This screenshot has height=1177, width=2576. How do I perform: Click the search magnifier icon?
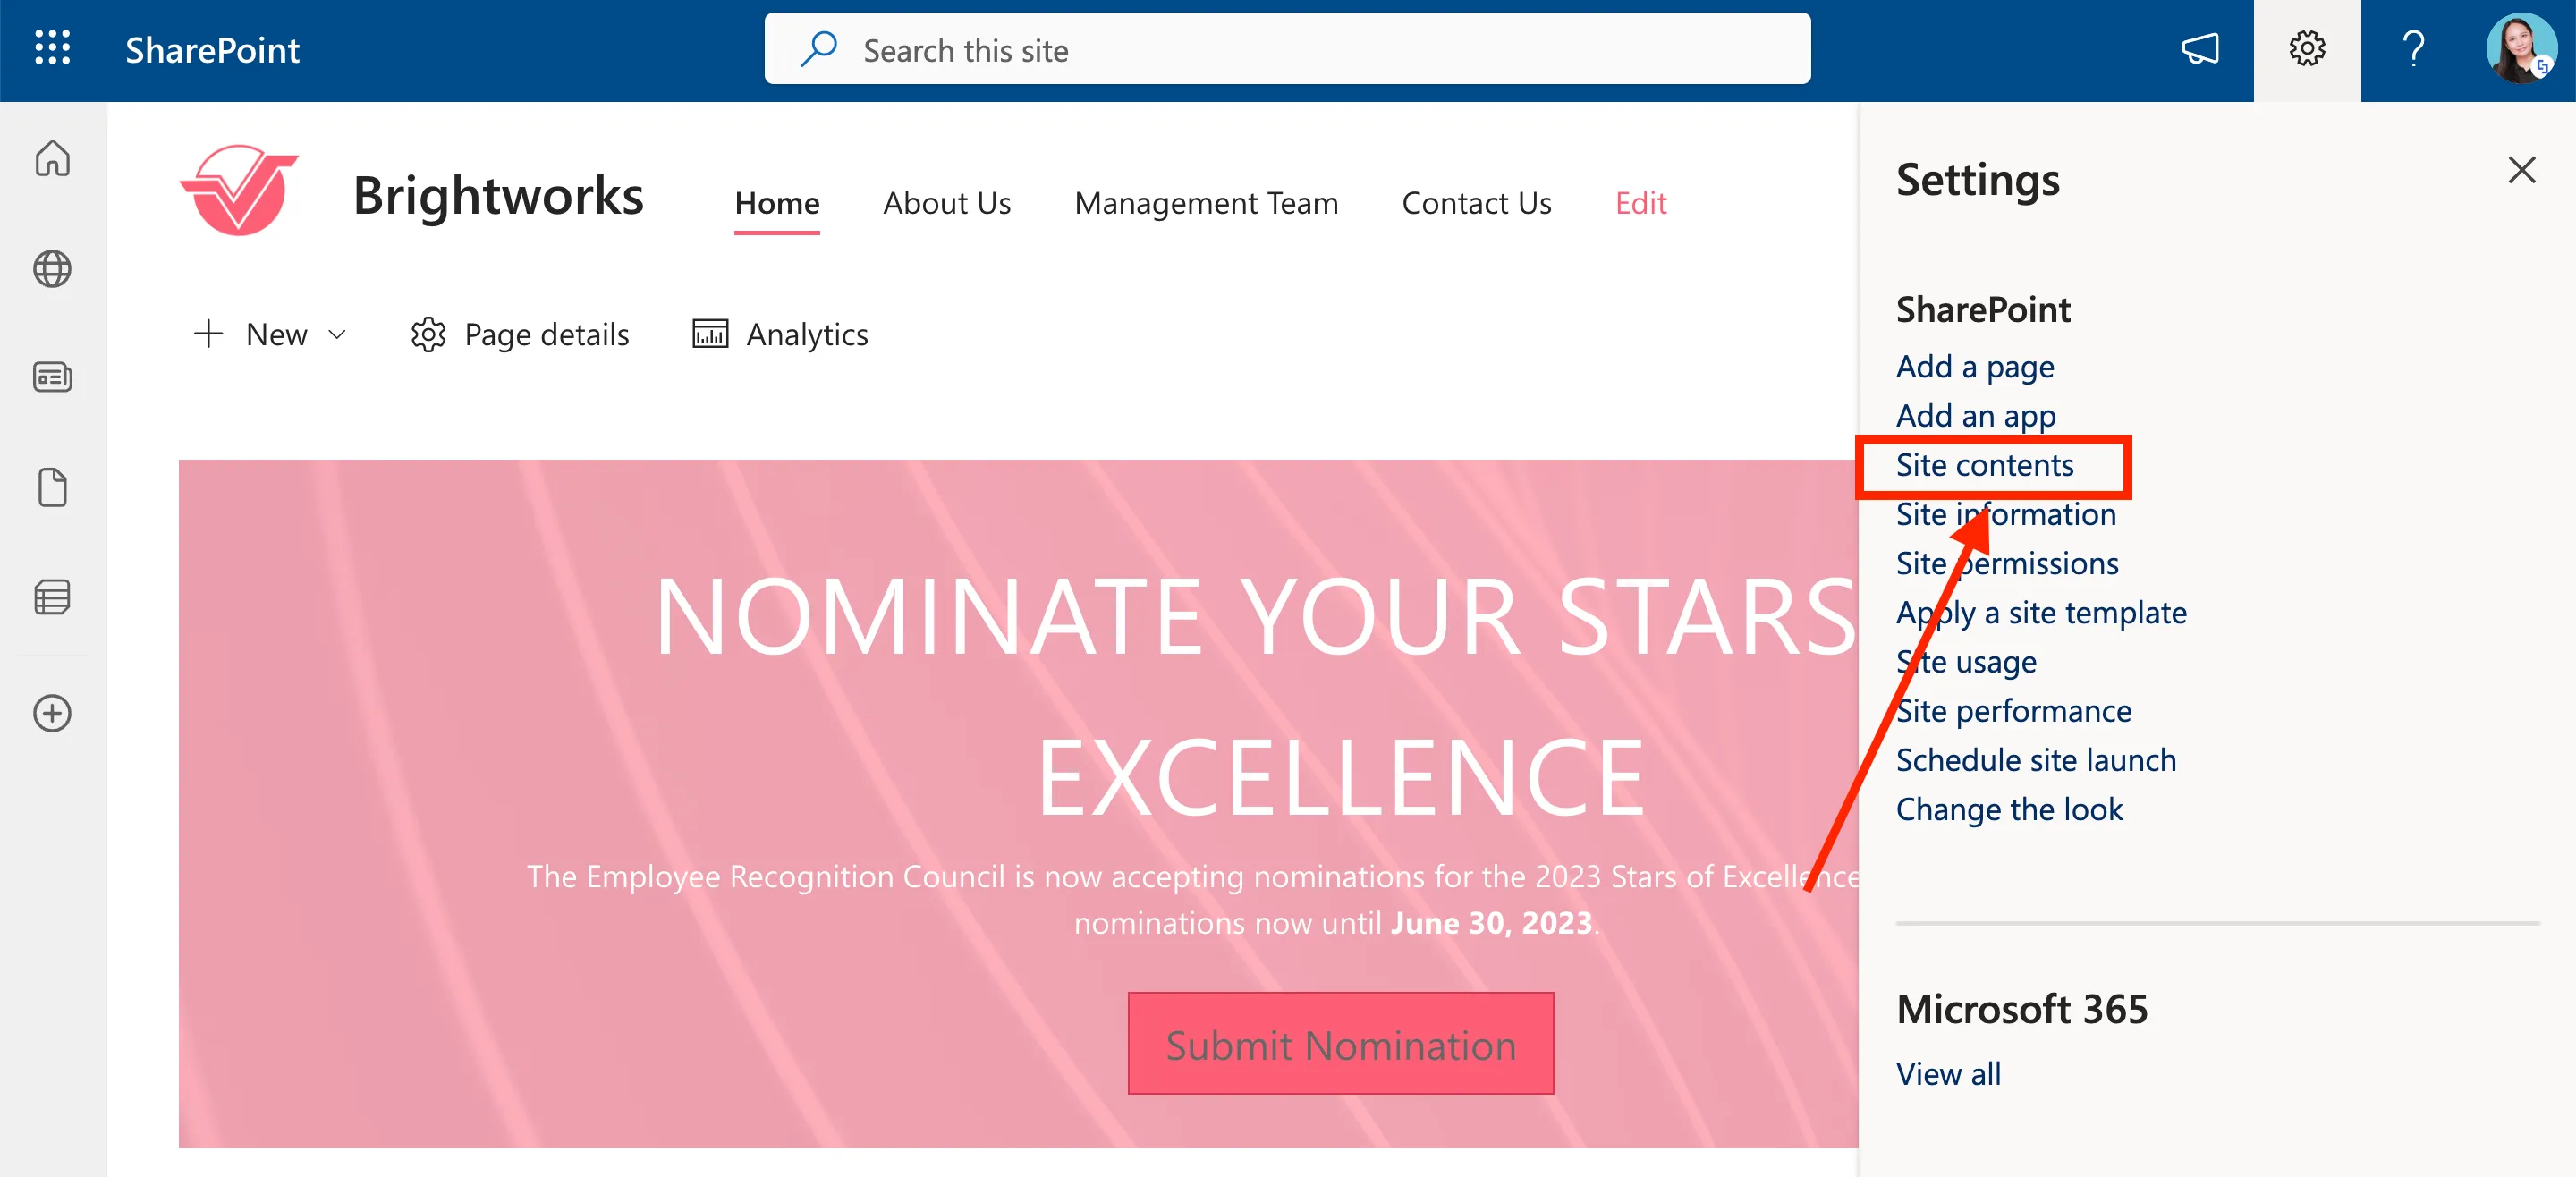pos(819,49)
